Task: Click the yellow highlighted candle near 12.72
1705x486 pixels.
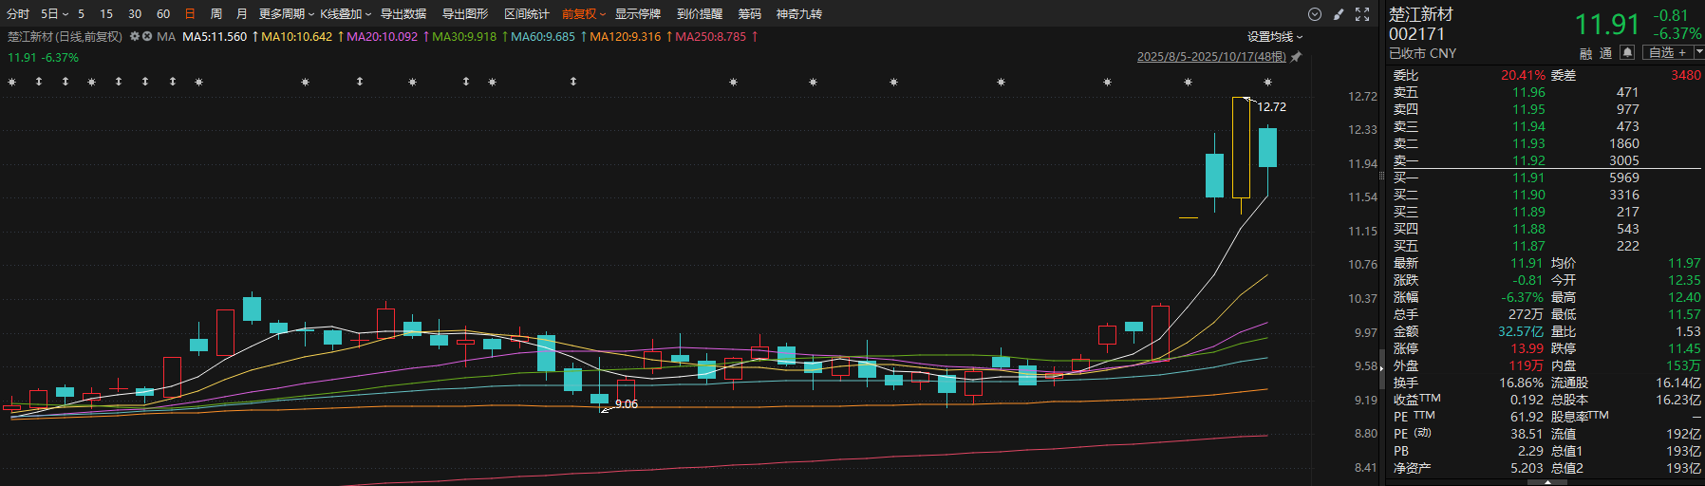Action: coord(1241,147)
